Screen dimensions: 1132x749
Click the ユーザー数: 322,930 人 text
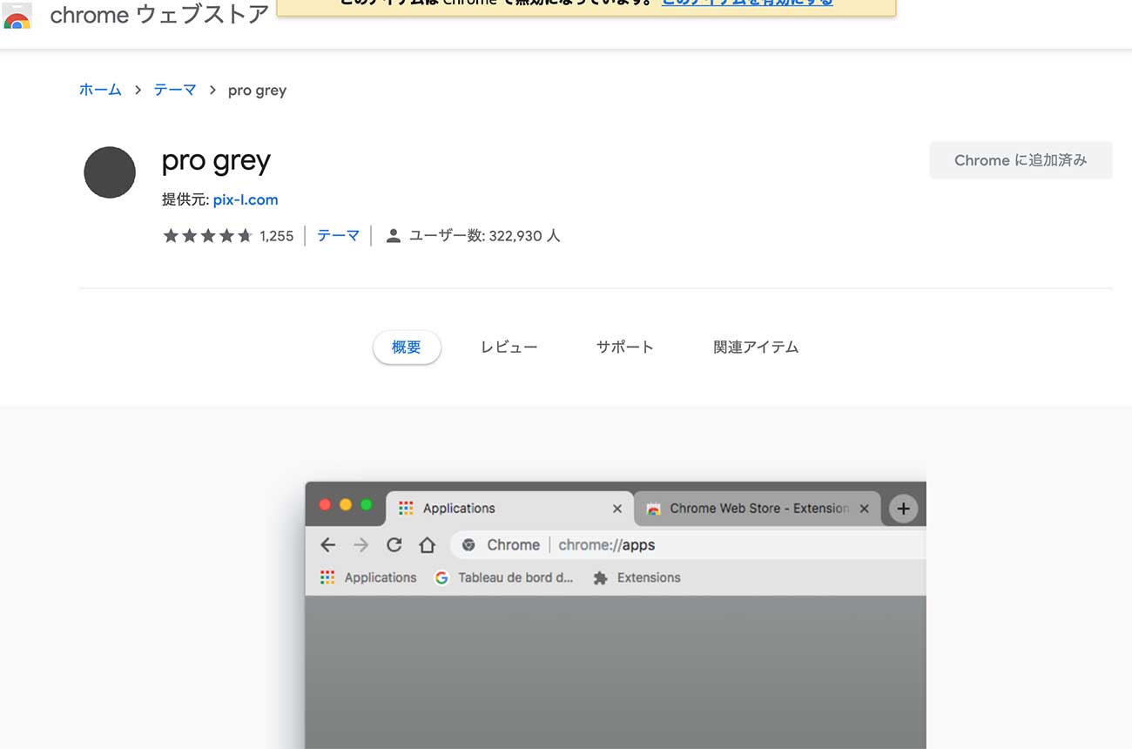click(484, 236)
